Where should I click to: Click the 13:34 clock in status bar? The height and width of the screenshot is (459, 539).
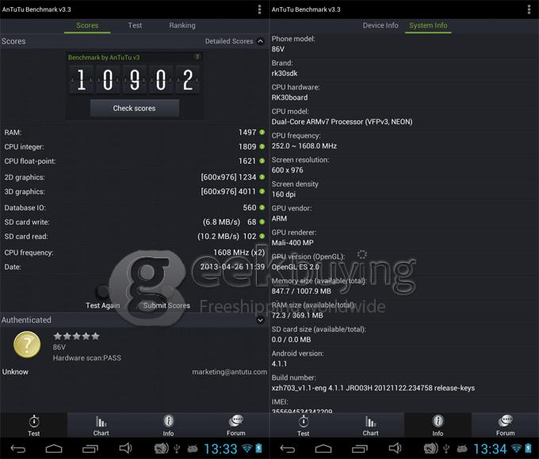[x=490, y=449]
